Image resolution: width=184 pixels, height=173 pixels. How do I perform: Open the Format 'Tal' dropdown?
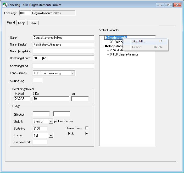(x=51, y=135)
